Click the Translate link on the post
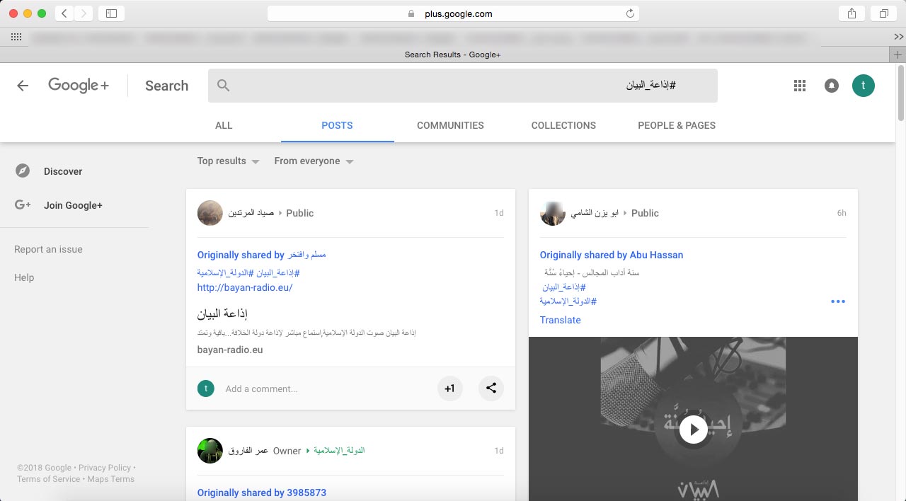This screenshot has width=906, height=501. click(x=560, y=320)
